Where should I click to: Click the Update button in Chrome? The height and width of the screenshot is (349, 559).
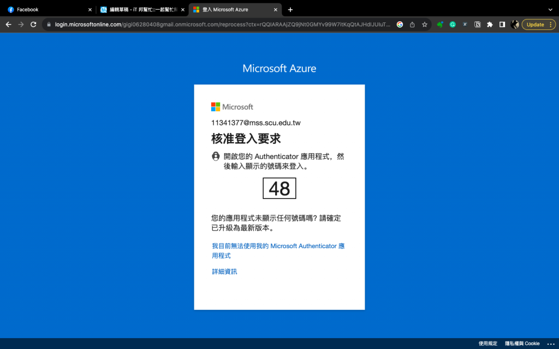click(x=538, y=25)
